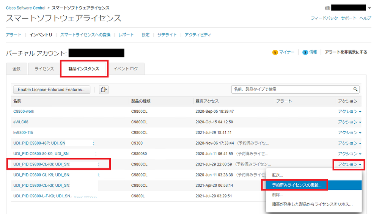Image resolution: width=379 pixels, height=214 pixels.
Task: Open アクション dropdown for eWLC68
Action: [x=349, y=122]
